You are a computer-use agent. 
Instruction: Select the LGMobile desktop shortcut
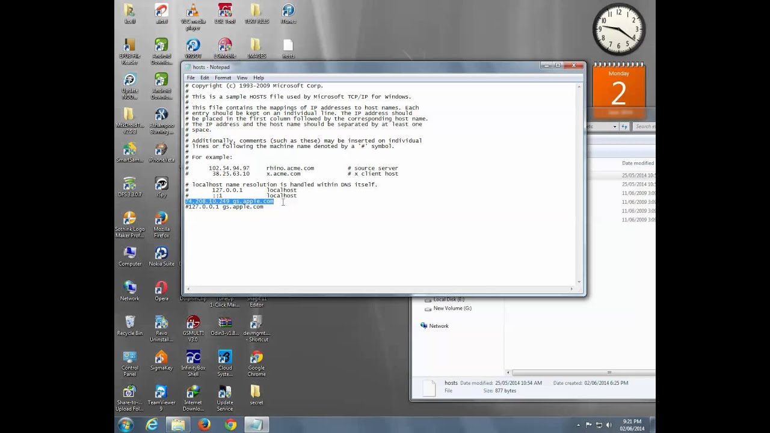point(225,48)
